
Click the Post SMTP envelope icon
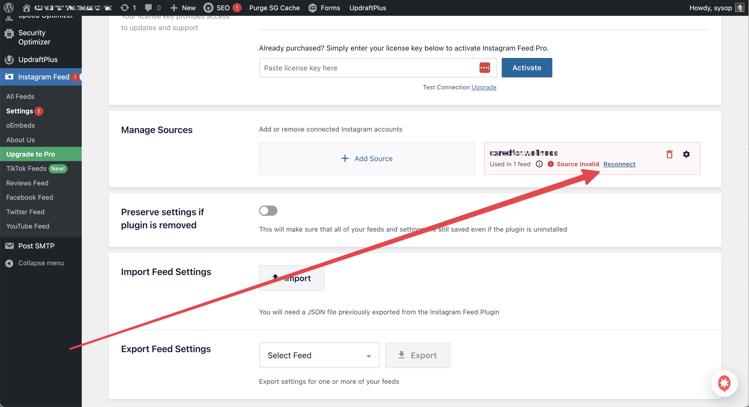(x=9, y=246)
